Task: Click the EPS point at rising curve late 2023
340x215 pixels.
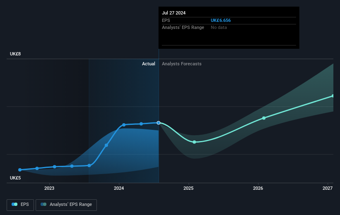Action: pyautogui.click(x=106, y=145)
